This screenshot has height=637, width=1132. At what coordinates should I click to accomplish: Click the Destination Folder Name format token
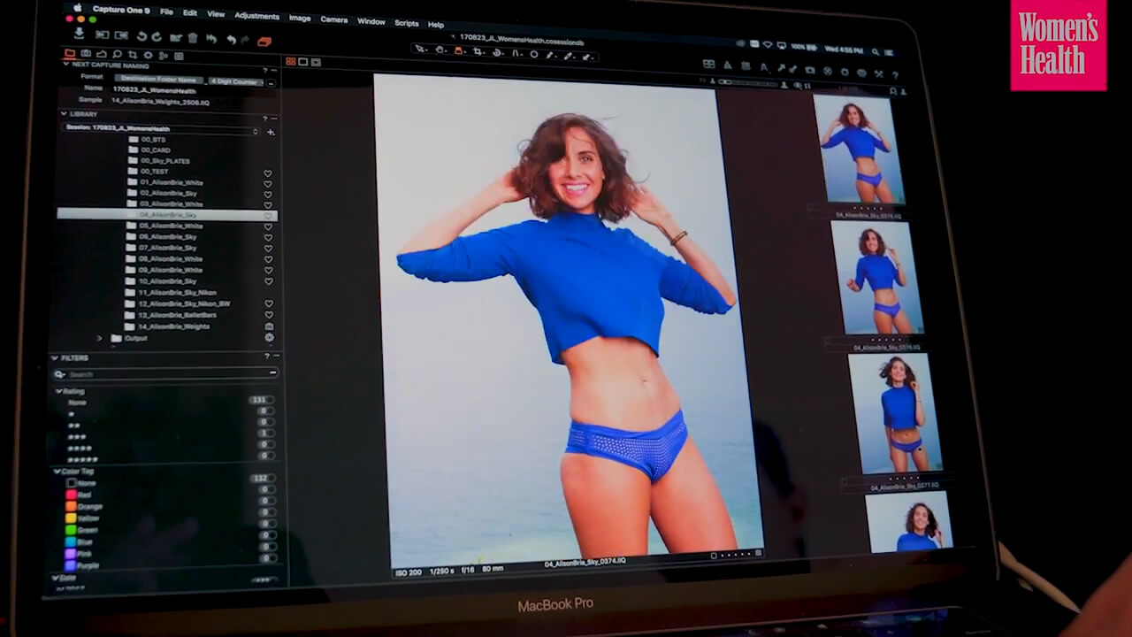point(159,79)
